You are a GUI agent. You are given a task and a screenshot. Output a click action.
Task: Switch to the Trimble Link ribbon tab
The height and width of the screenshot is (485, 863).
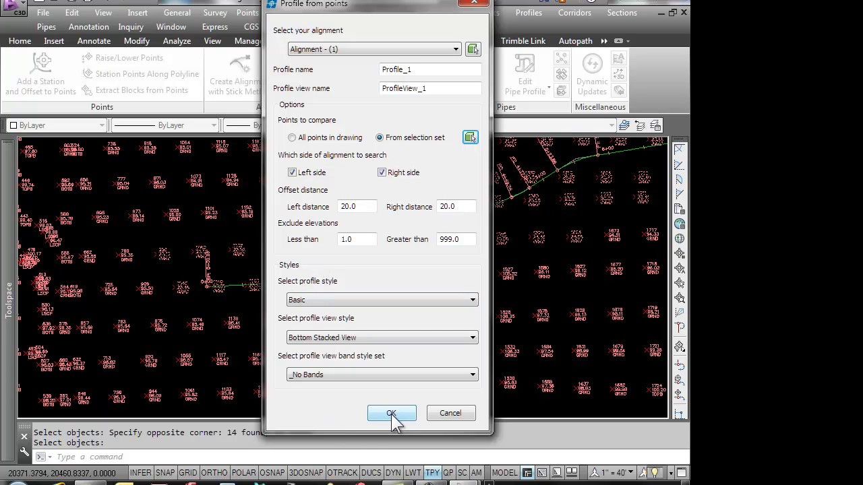click(523, 41)
